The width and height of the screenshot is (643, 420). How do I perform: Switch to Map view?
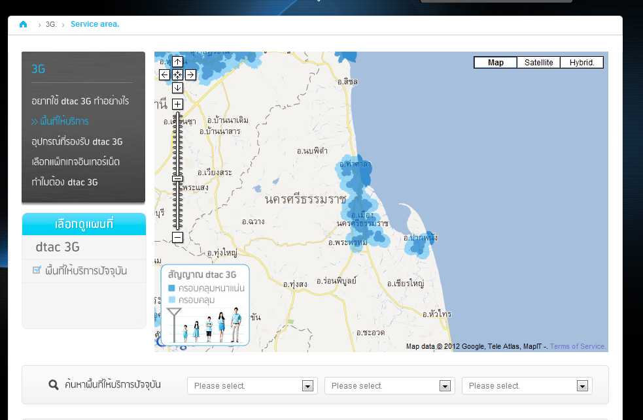click(495, 62)
